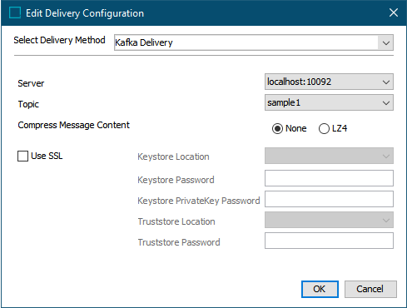The image size is (407, 308).
Task: Expand the Server combo box arrow
Action: click(386, 82)
